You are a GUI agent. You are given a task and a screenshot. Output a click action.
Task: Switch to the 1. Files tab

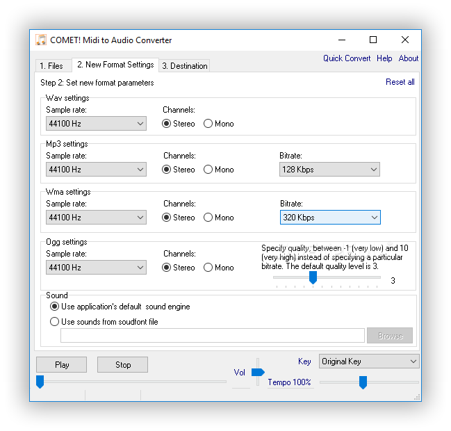click(51, 66)
